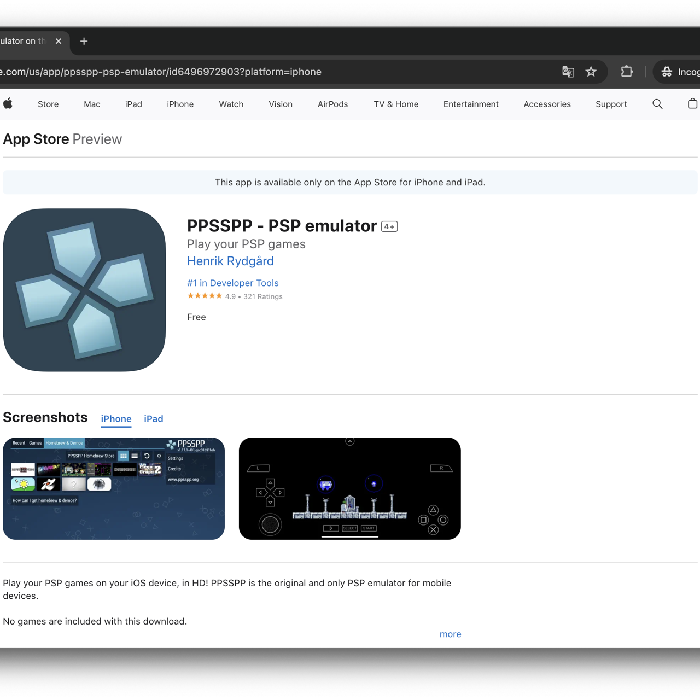Click the address bar URL

pyautogui.click(x=161, y=72)
